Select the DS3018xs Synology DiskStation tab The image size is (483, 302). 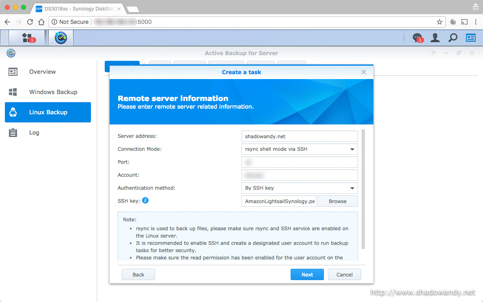(x=79, y=9)
